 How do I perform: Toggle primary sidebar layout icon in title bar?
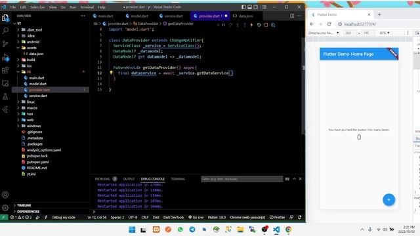(243, 7)
